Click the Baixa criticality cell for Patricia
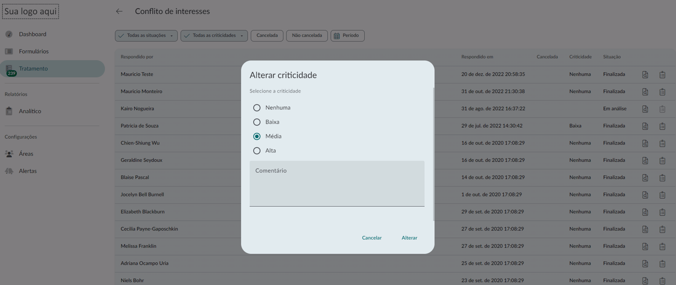 (575, 126)
